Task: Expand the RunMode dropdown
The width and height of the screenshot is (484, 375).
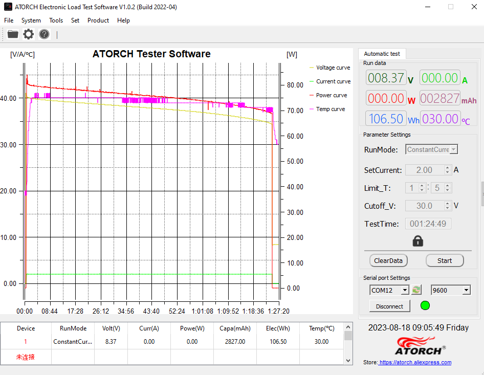Action: pos(453,150)
